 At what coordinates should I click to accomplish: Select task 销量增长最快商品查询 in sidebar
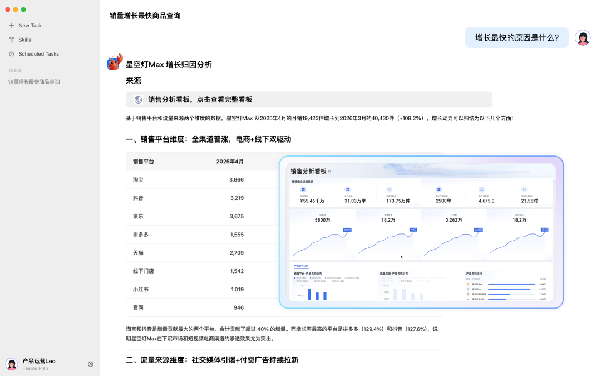pos(35,81)
